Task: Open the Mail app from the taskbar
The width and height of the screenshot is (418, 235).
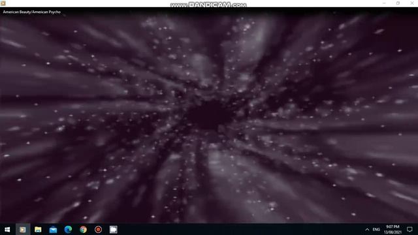Action: [x=53, y=229]
